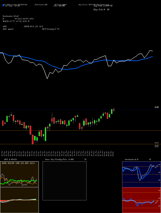
Task: Click the 'ADX signal:' label
Action: 8,29
